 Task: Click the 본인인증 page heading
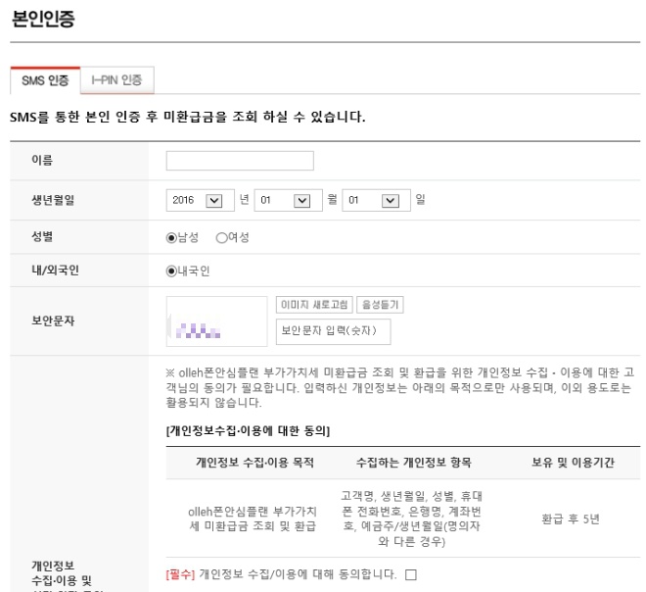click(x=43, y=19)
